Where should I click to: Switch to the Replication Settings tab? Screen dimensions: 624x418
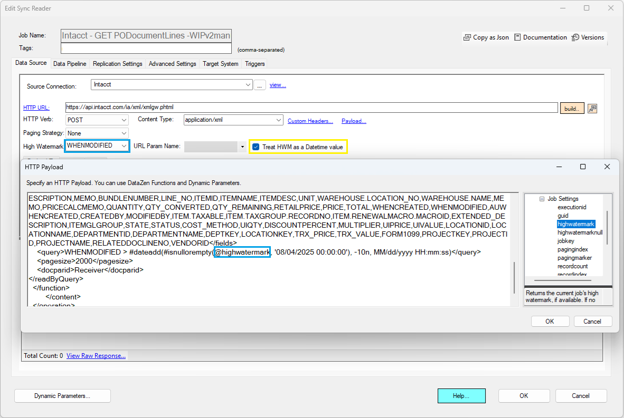click(117, 64)
